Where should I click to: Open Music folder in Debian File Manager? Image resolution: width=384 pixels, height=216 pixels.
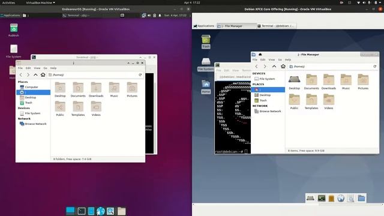point(346,82)
